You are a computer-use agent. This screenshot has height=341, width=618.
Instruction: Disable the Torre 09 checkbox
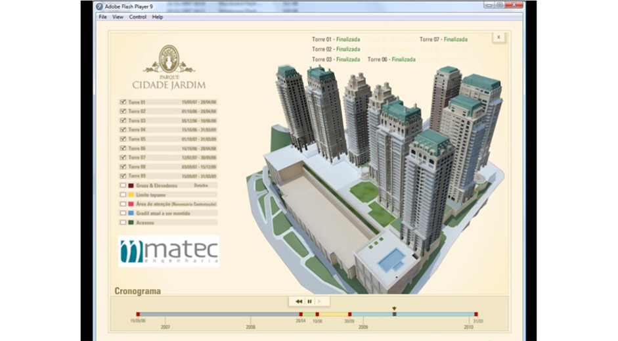(x=123, y=176)
